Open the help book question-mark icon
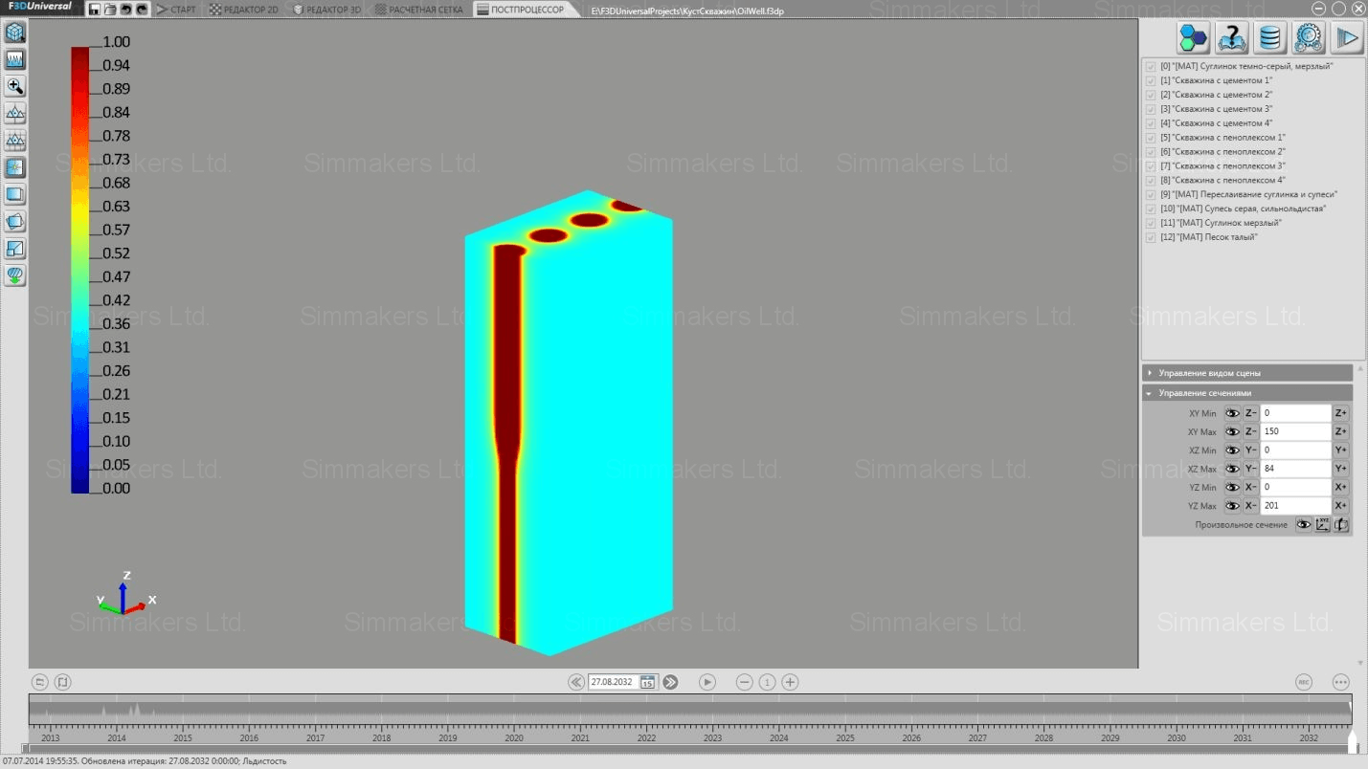The image size is (1368, 769). 1232,37
